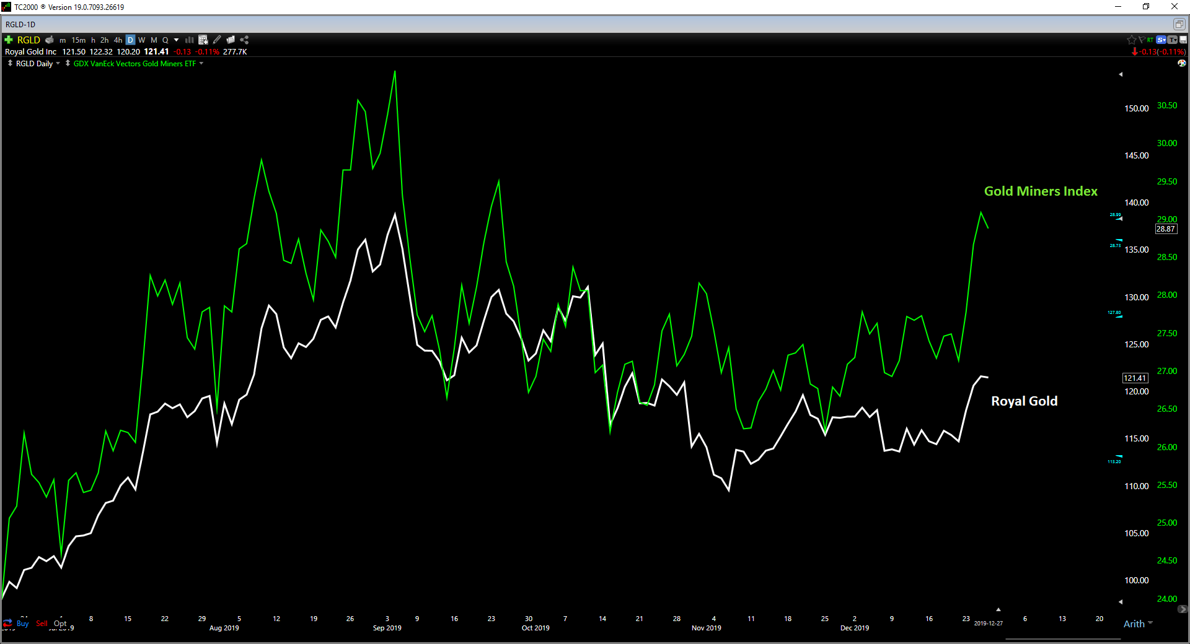This screenshot has height=644, width=1190.
Task: Click the Gold Miners Index text annotation
Action: coord(1041,191)
